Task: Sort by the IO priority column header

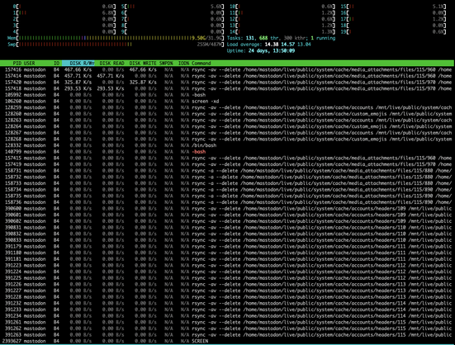Action: [56, 64]
